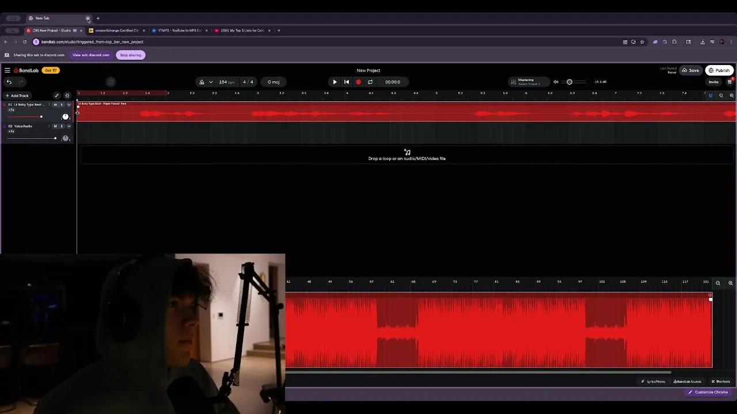Screen dimensions: 737x414
Task: Switch to creatorXchange browser tab
Action: [117, 30]
